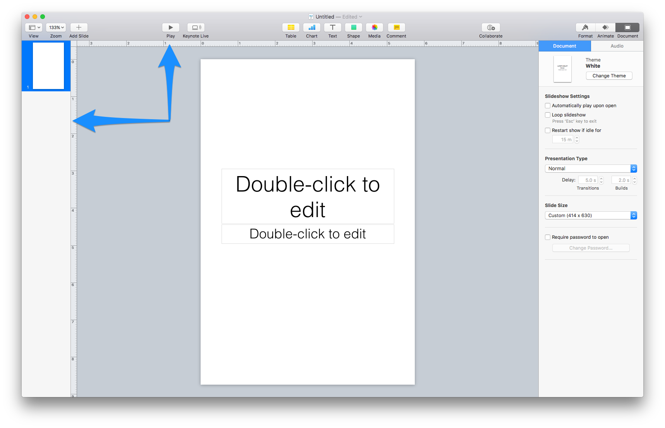Insert a Chart
665x428 pixels.
point(311,27)
